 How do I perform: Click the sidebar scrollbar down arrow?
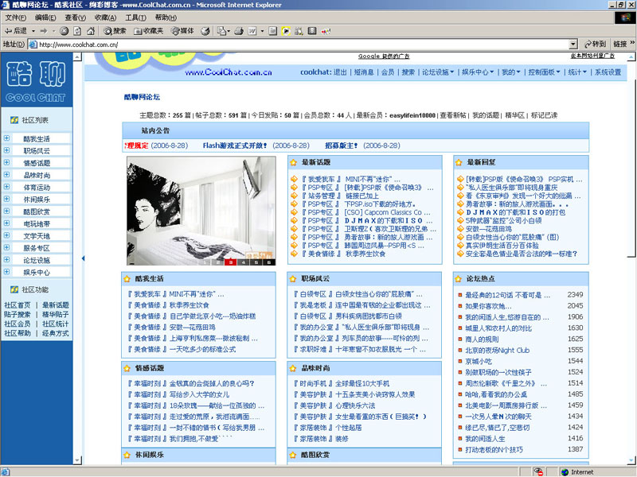pyautogui.click(x=77, y=460)
